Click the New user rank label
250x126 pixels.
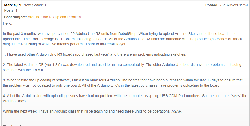pyautogui.click(x=27, y=5)
